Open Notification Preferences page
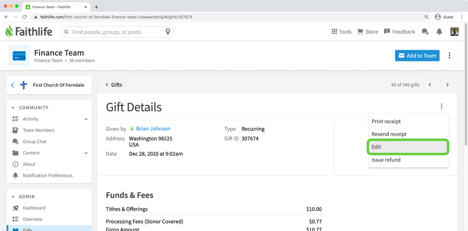The image size is (468, 231). [x=48, y=175]
